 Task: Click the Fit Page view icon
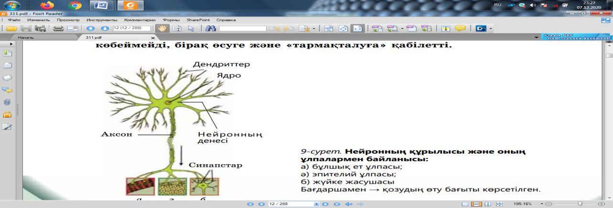[343, 29]
